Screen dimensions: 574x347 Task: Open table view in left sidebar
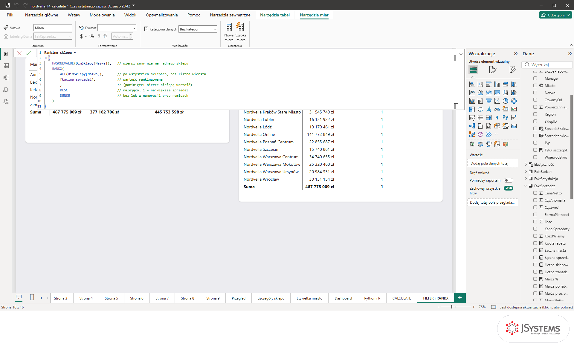tap(6, 66)
